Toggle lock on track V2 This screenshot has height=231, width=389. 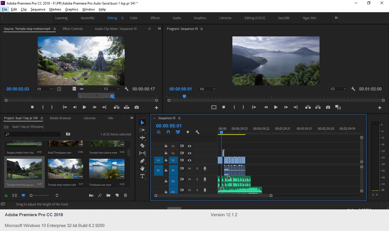coord(166,153)
